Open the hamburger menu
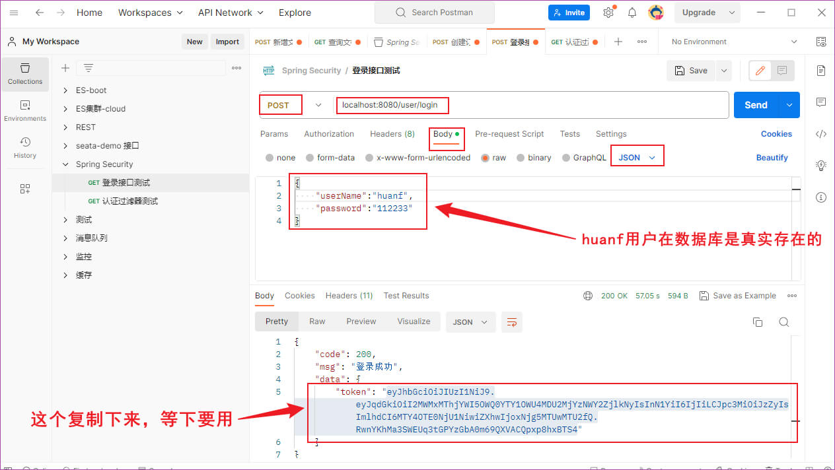The height and width of the screenshot is (470, 835). coord(14,13)
